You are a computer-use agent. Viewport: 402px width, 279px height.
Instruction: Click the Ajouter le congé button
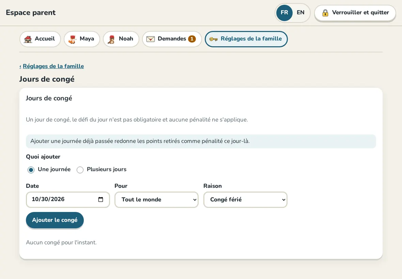(55, 220)
